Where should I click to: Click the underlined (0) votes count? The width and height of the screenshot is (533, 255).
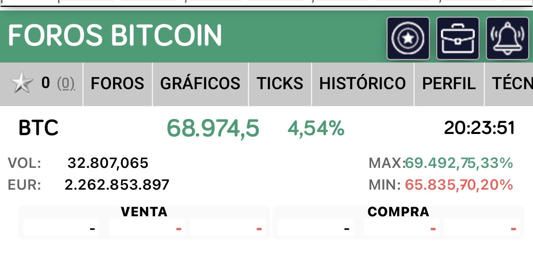coord(66,84)
